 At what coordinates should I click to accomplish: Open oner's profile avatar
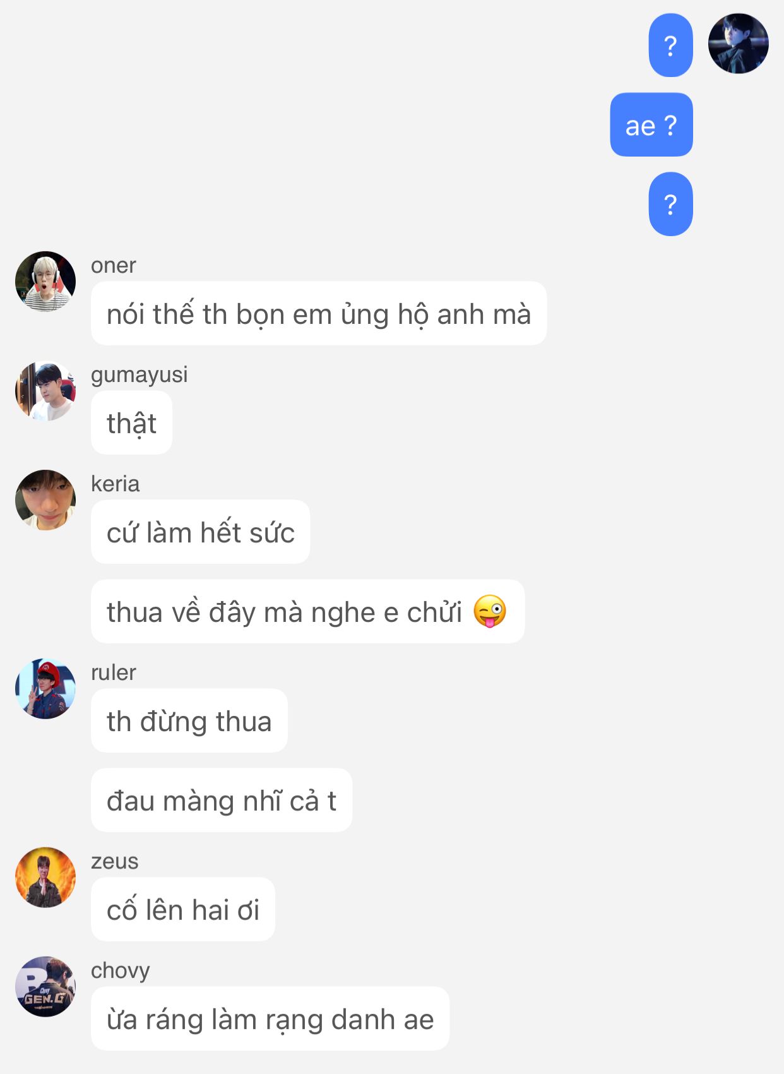tap(45, 282)
